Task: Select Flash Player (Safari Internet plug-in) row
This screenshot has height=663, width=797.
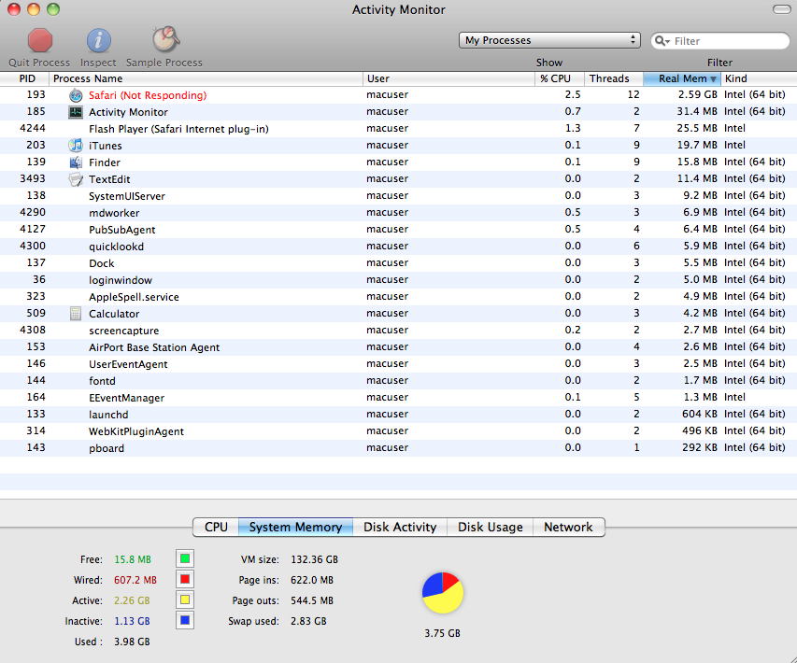Action: (x=398, y=129)
